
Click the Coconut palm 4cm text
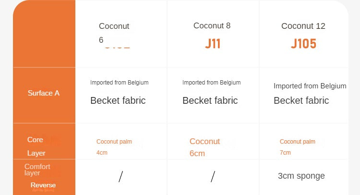coord(114,147)
